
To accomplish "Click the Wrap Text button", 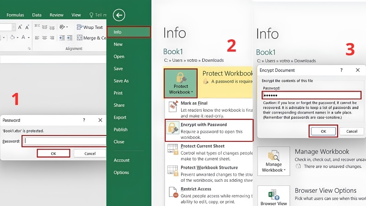I will tap(90, 27).
